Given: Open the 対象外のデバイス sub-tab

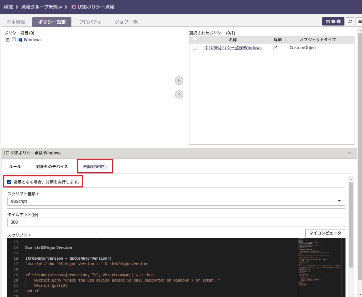Looking at the screenshot, I should 52,166.
